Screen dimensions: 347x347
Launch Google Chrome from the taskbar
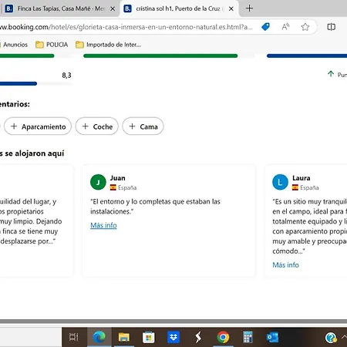coord(223,337)
